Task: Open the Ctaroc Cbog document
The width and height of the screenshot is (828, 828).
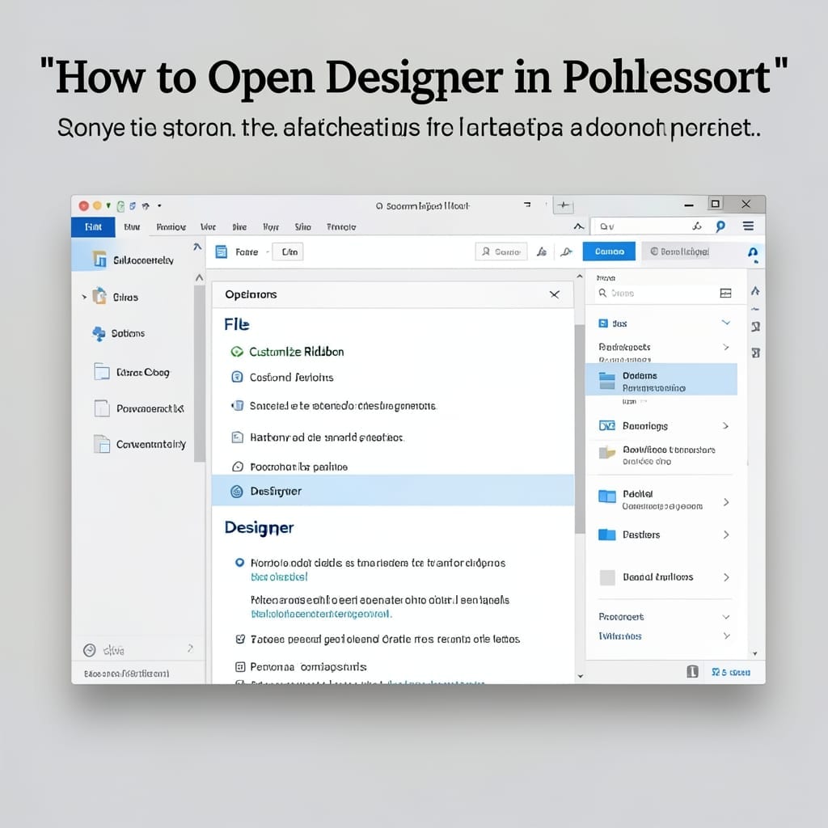Action: pyautogui.click(x=101, y=372)
